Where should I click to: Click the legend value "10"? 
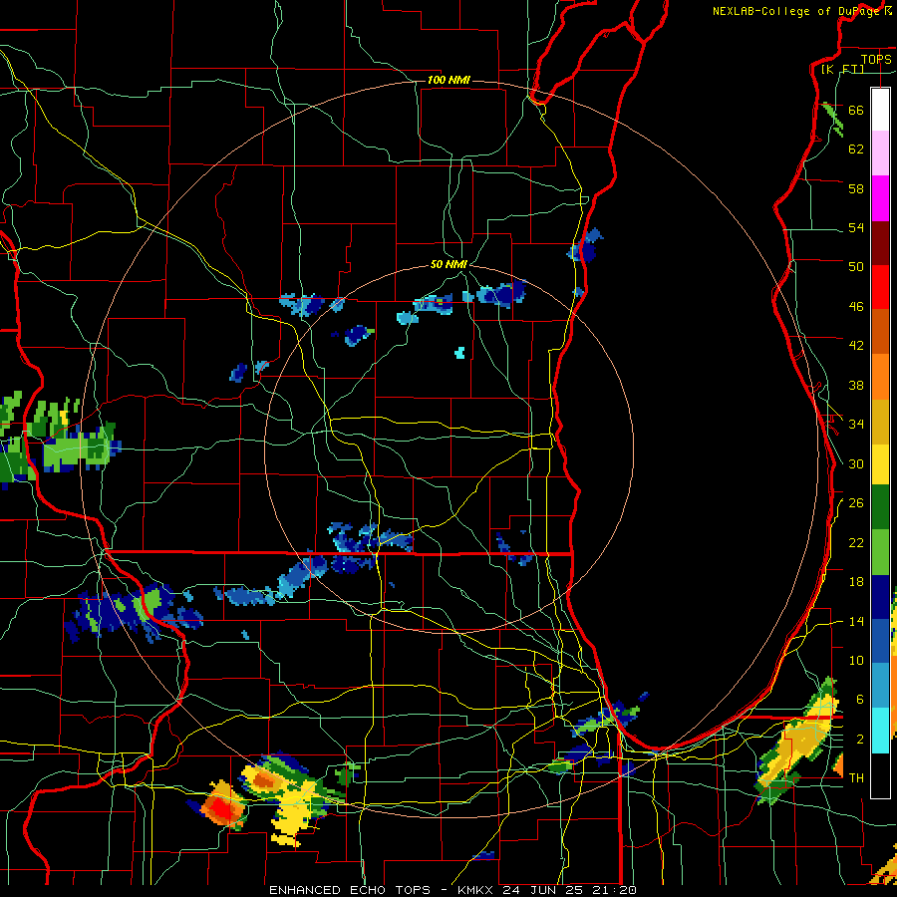(856, 661)
